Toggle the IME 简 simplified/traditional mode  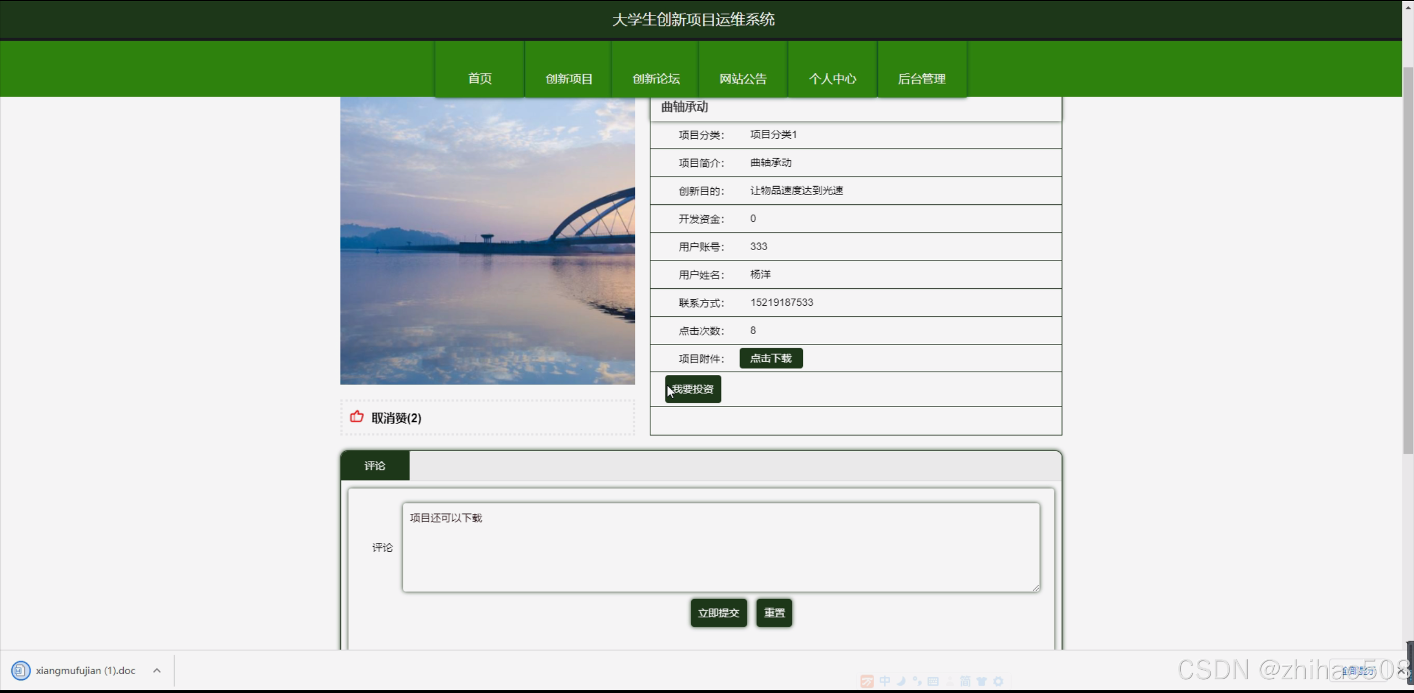point(965,681)
